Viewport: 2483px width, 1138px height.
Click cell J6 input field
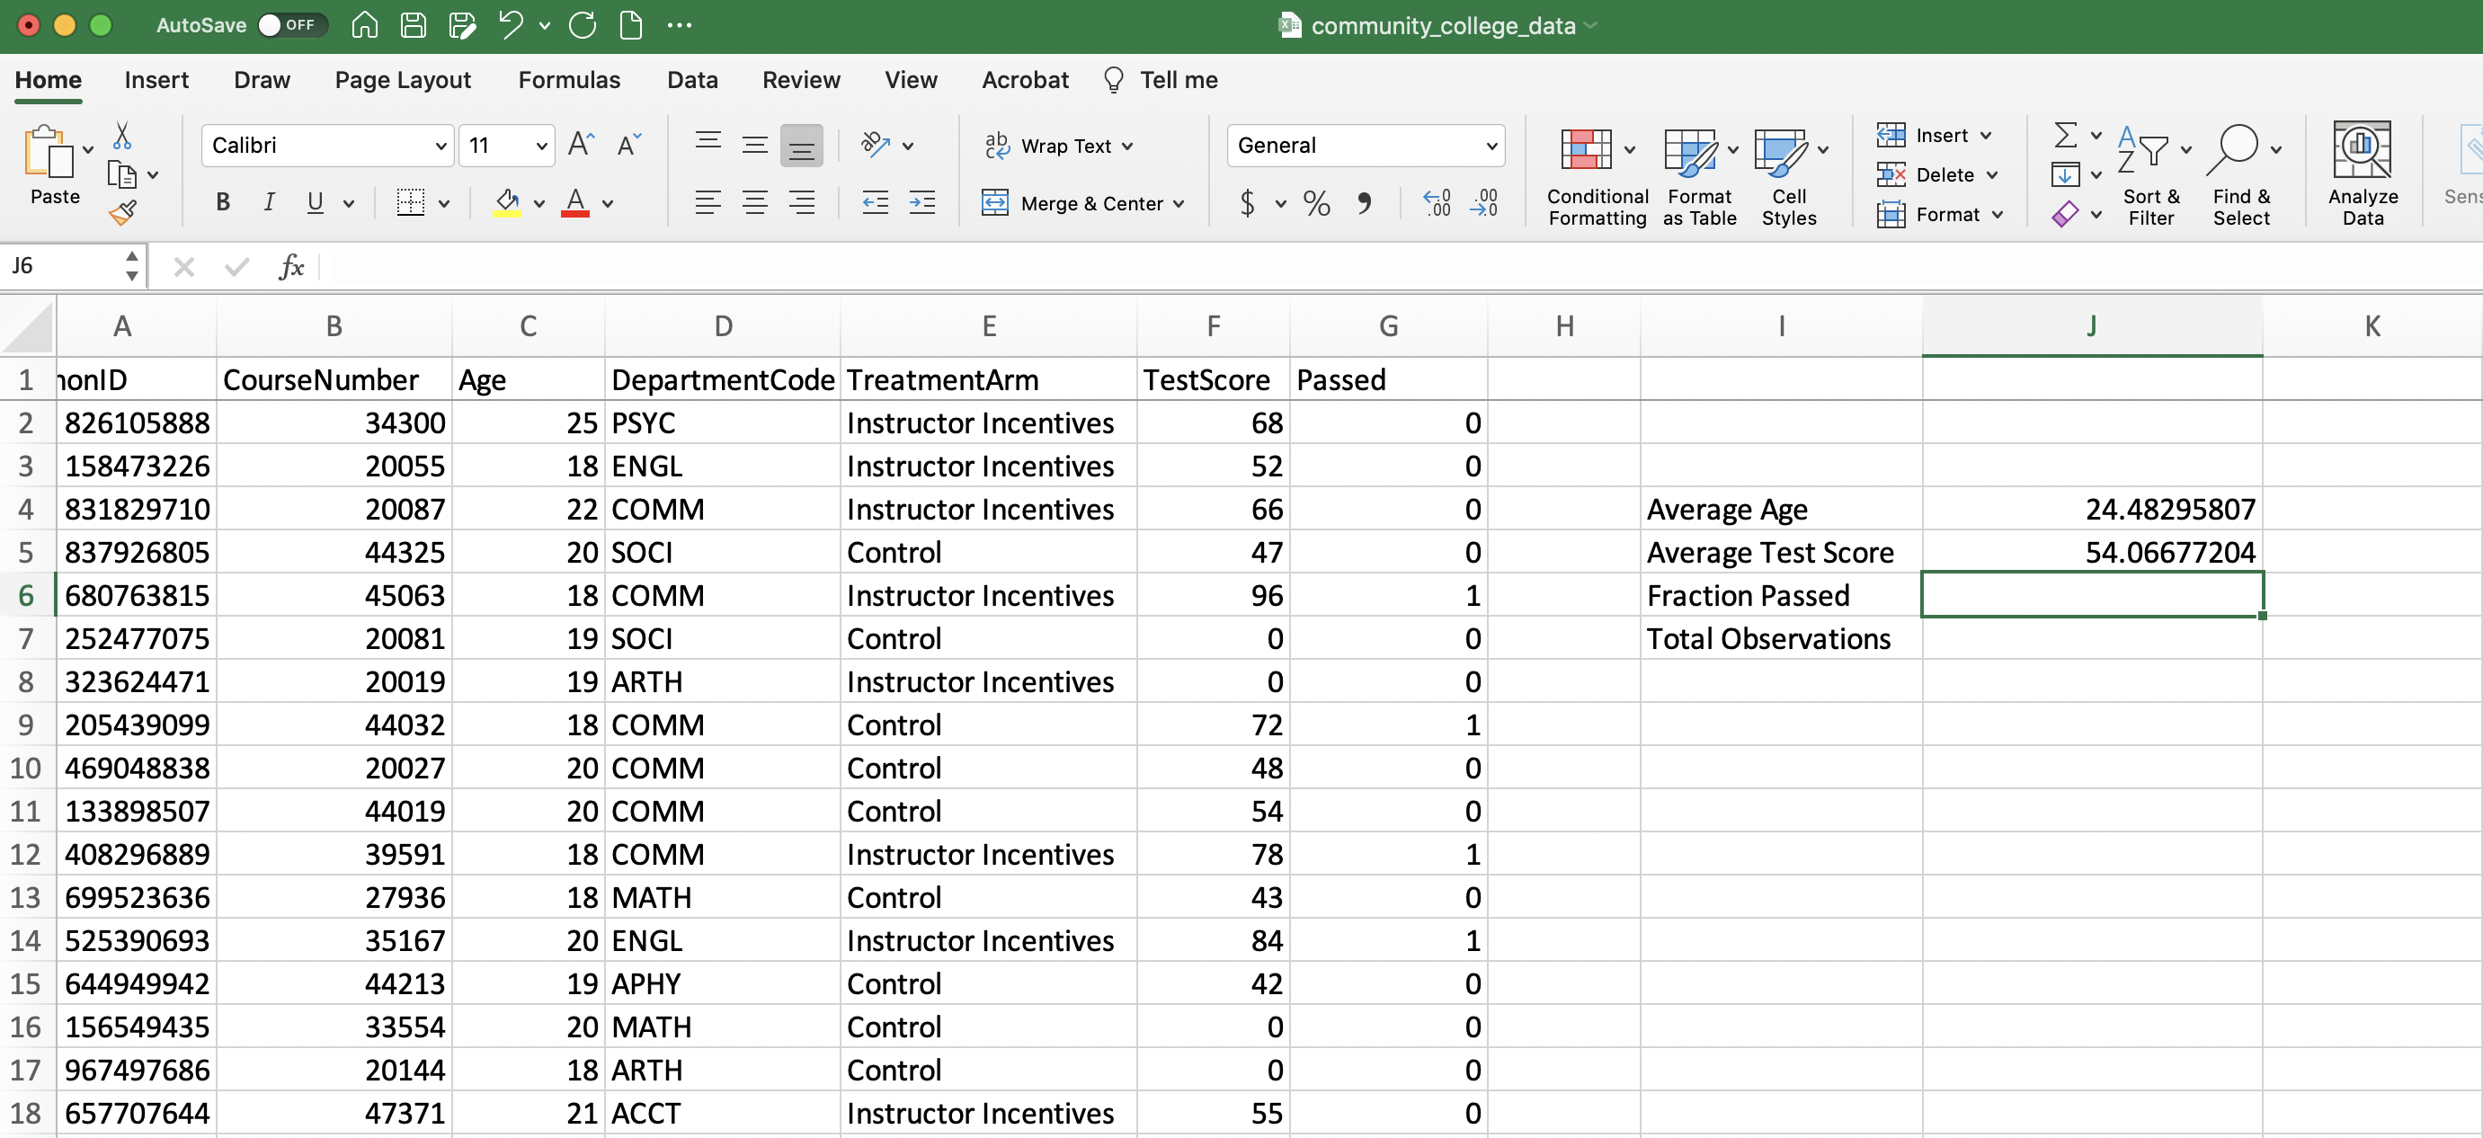2092,595
